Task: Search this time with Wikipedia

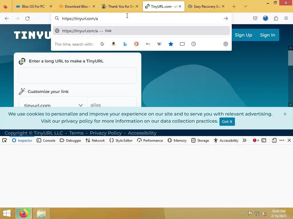Action: tap(159, 44)
